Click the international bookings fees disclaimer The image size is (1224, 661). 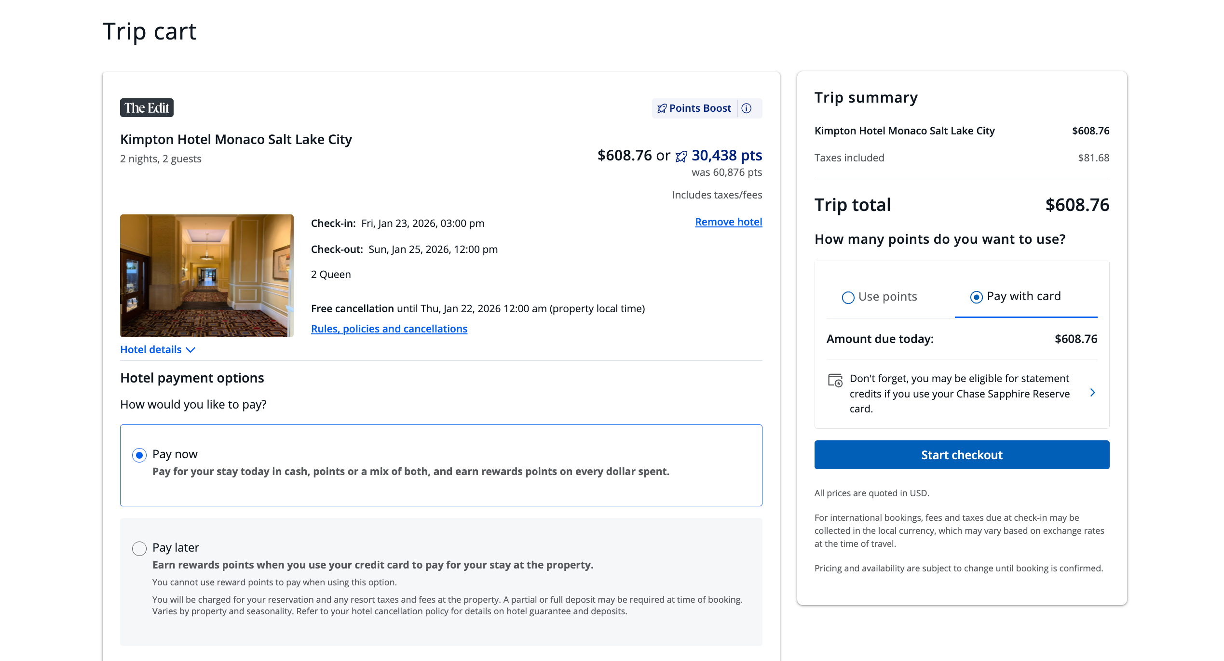pos(959,531)
